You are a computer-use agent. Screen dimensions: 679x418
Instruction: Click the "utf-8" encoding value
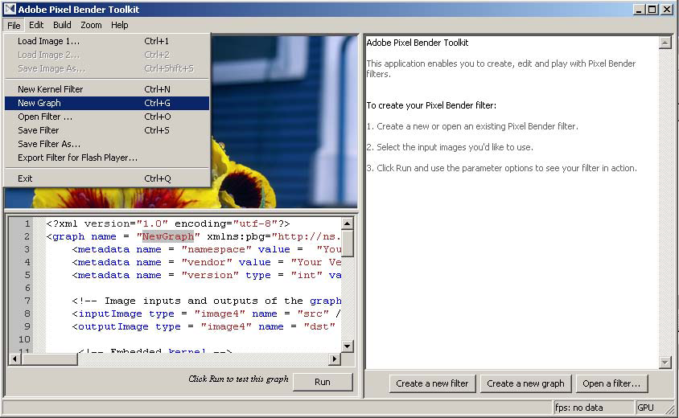[254, 223]
